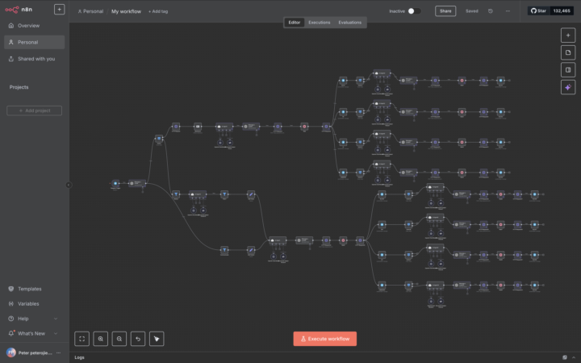This screenshot has height=363, width=581.
Task: Expand Logs with the bottom-right chevron
Action: pyautogui.click(x=574, y=357)
